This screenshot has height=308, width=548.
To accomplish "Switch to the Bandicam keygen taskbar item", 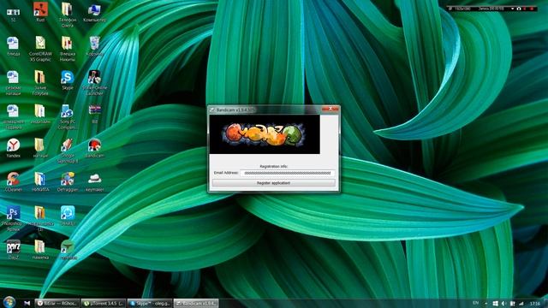I will (196, 304).
